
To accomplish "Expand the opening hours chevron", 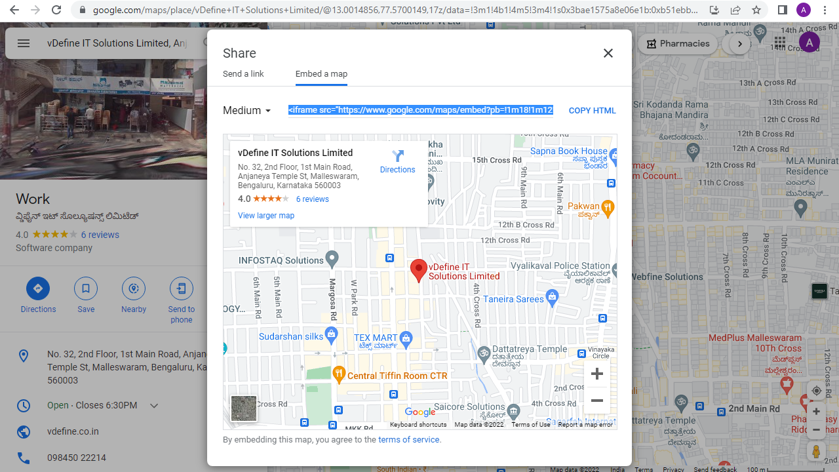I will coord(154,406).
